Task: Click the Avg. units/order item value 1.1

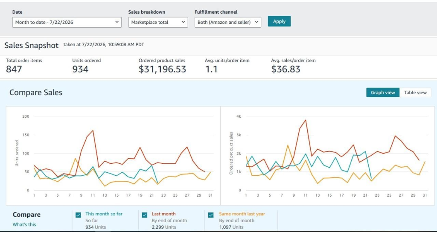Action: point(211,69)
